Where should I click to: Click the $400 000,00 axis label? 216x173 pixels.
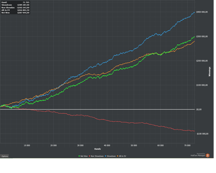[x=202, y=12]
